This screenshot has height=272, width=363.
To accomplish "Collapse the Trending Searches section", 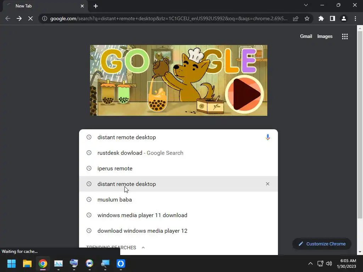I will 143,248.
